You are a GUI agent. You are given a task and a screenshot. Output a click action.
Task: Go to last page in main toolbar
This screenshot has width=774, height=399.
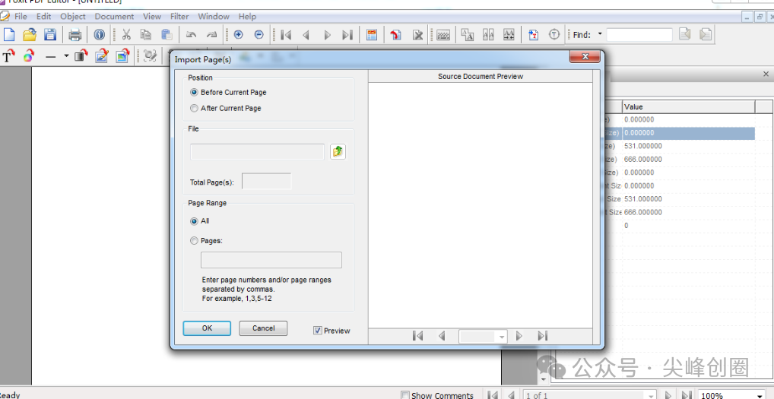tap(347, 35)
